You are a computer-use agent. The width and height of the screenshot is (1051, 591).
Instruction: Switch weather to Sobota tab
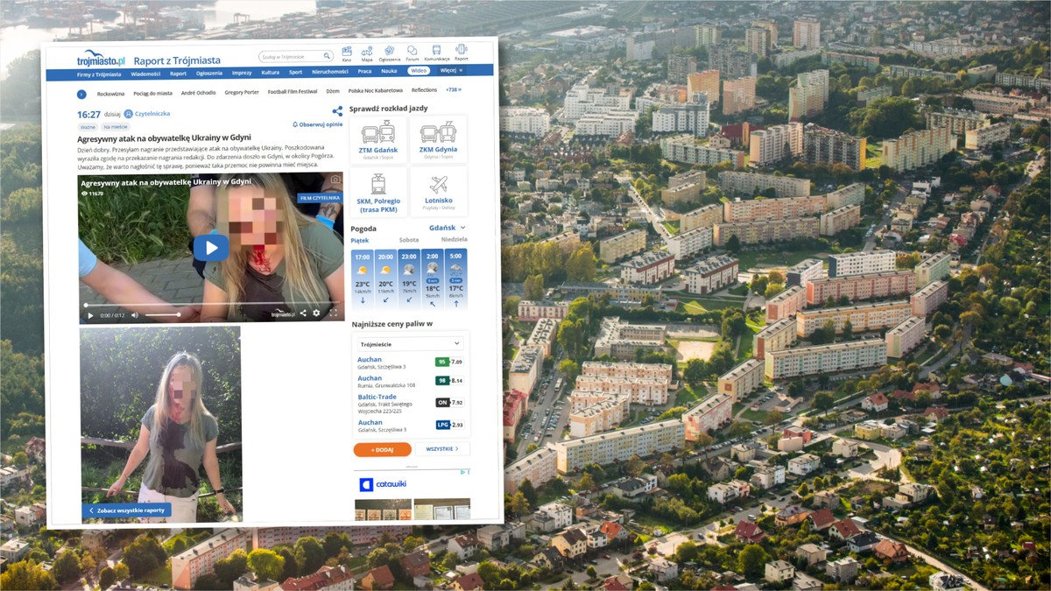click(409, 240)
